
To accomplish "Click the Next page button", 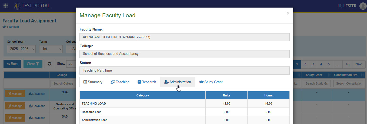I will point(359,64).
